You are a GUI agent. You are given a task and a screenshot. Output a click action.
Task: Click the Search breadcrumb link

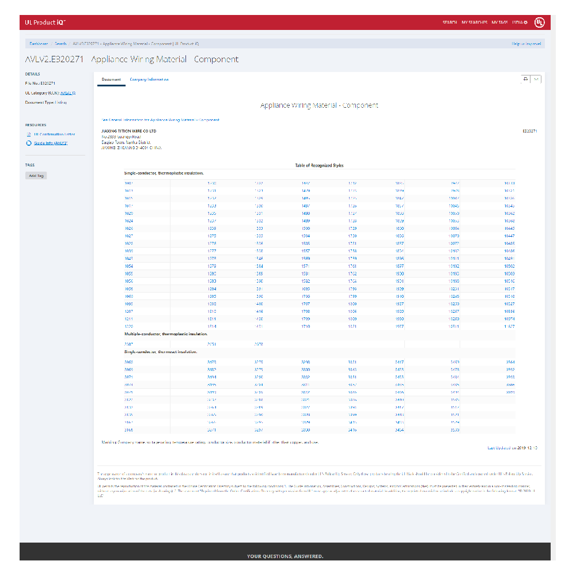60,44
